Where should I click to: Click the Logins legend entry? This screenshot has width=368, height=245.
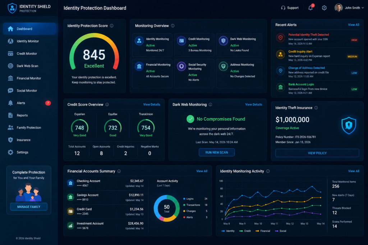click(195, 199)
